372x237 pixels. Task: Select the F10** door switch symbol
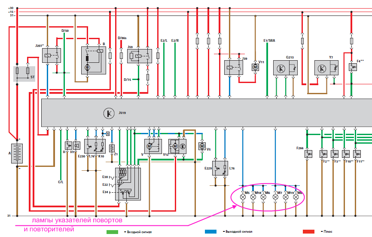coord(346,154)
